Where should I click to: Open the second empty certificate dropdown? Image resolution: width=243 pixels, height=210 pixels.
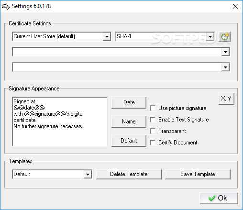click(x=225, y=67)
